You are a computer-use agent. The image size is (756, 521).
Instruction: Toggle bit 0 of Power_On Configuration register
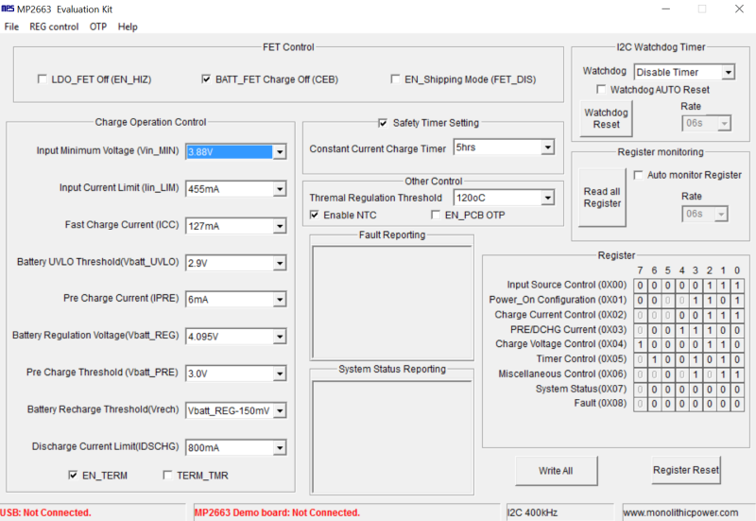[737, 300]
